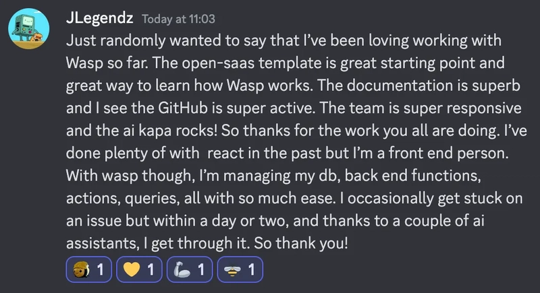Open the JLegendz username profile
The image size is (540, 293).
tap(99, 18)
